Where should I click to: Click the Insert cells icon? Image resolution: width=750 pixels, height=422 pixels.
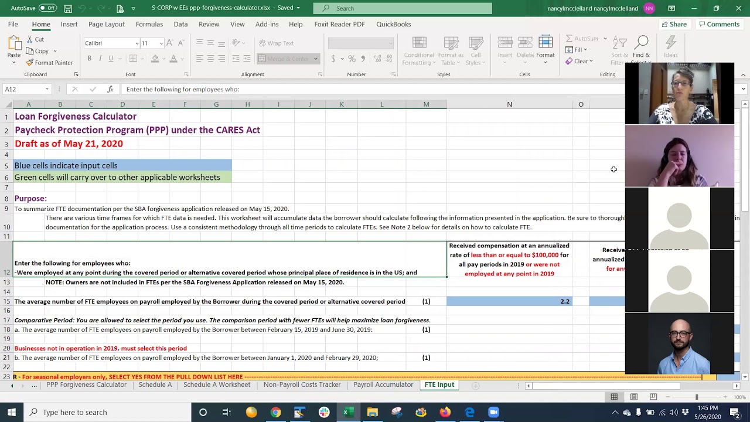[505, 48]
